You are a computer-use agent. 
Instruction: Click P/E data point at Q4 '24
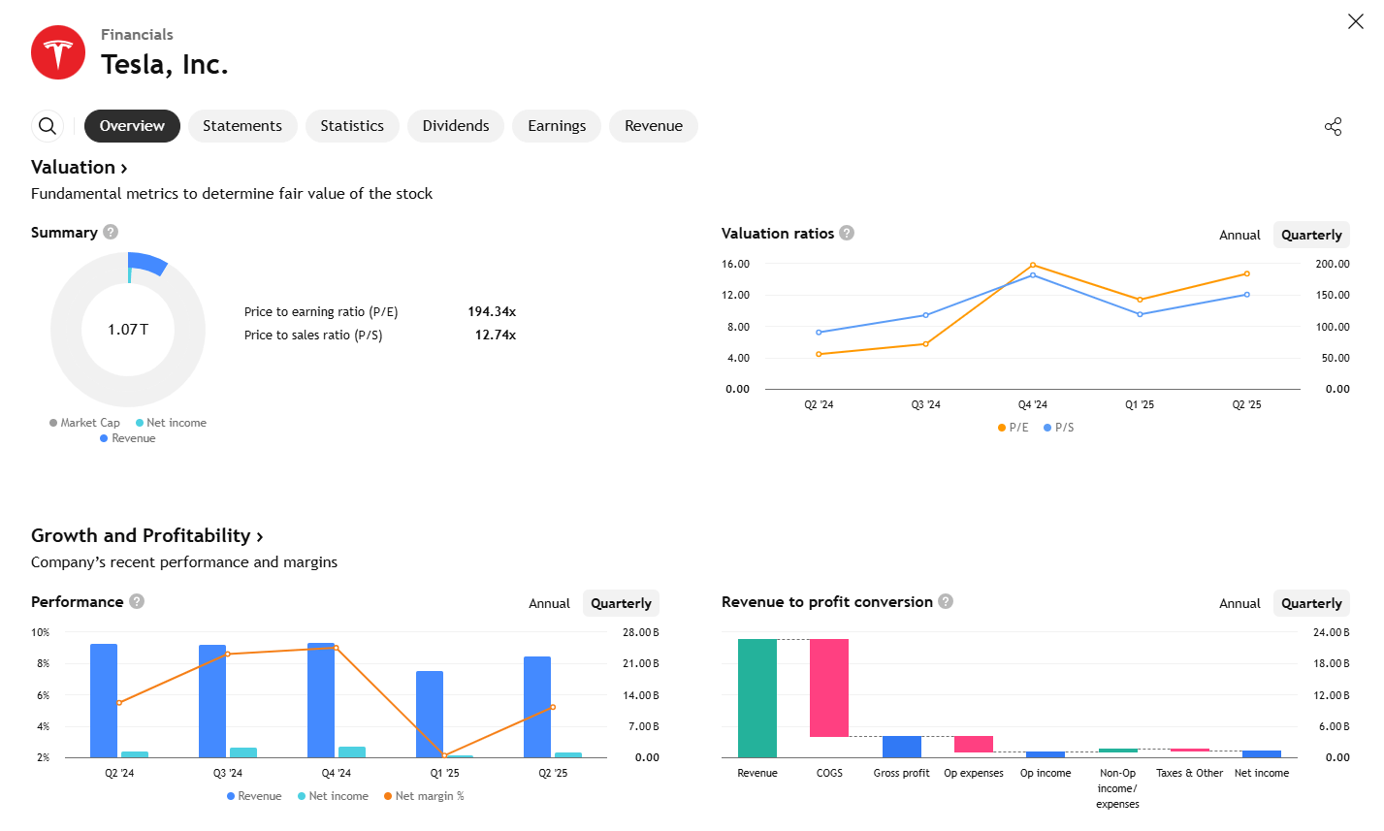tap(1033, 265)
